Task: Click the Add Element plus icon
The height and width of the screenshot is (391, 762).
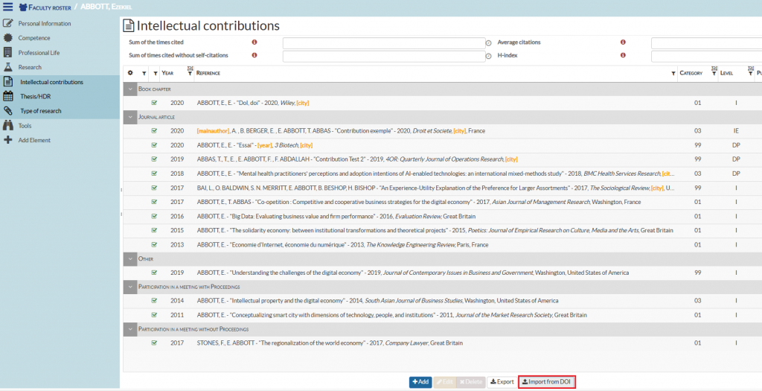Action: pos(8,140)
